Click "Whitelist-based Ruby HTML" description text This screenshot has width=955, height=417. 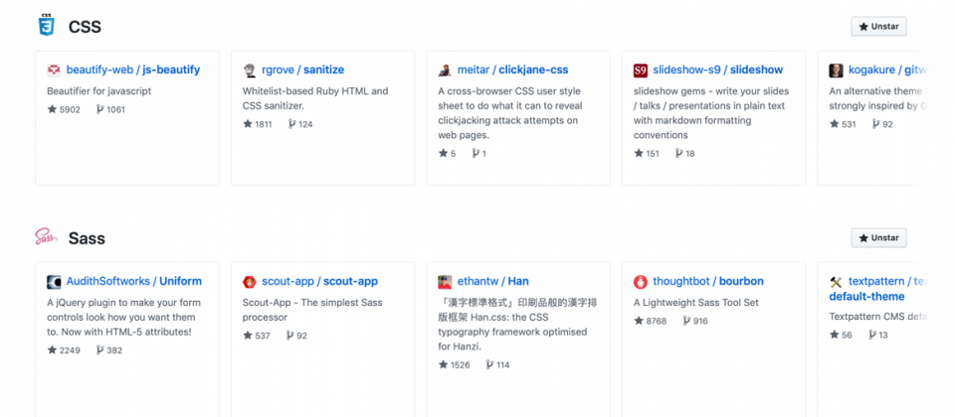pyautogui.click(x=315, y=98)
